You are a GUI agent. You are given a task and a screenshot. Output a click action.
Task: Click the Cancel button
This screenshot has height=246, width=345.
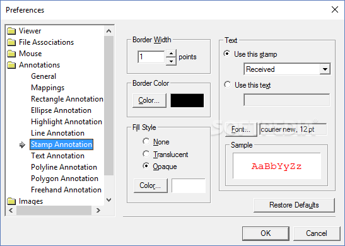[317, 233]
